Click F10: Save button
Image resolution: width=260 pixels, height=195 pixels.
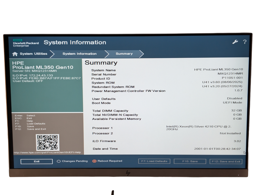(190, 161)
